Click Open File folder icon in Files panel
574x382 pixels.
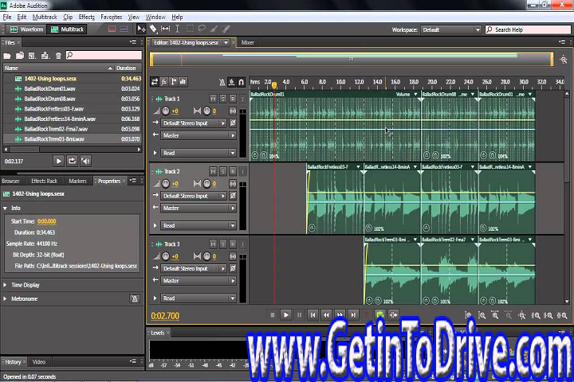(7, 56)
